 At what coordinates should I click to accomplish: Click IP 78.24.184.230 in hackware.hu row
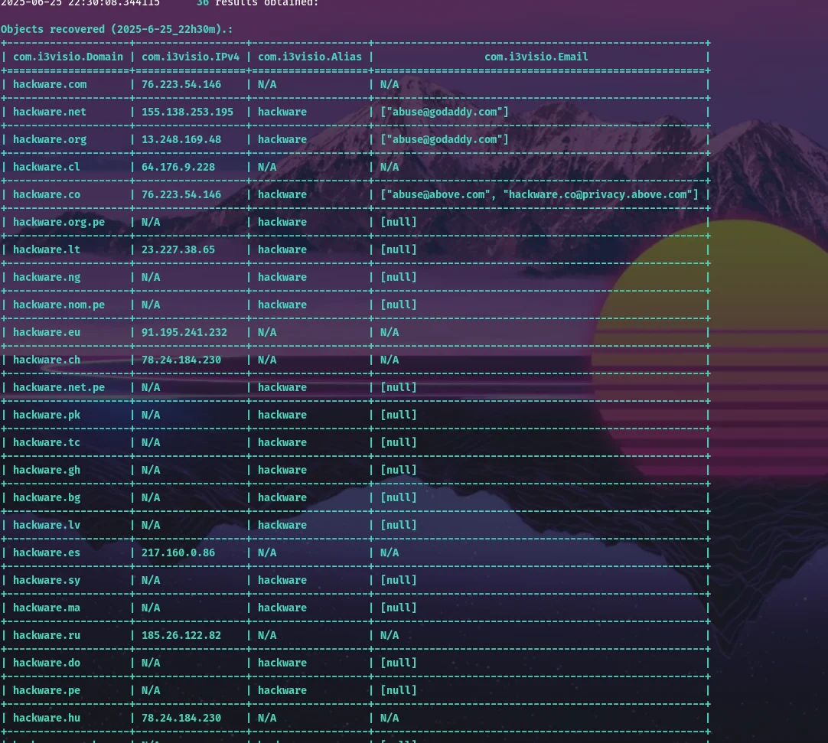[x=181, y=719]
